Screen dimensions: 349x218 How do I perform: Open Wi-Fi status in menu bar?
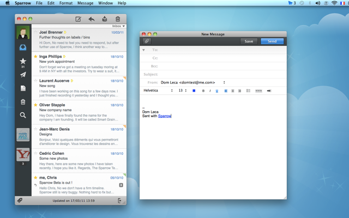[334, 3]
